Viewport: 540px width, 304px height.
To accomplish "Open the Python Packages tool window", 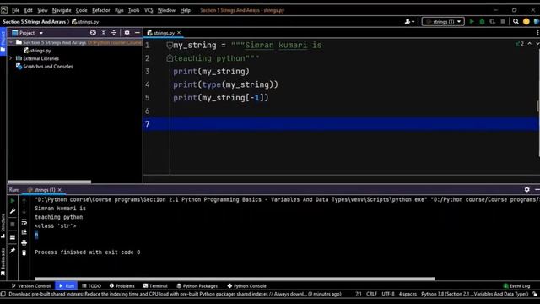I will (197, 285).
